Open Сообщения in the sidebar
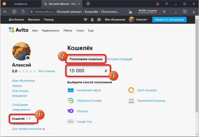The height and width of the screenshot is (137, 199). pyautogui.click(x=20, y=105)
